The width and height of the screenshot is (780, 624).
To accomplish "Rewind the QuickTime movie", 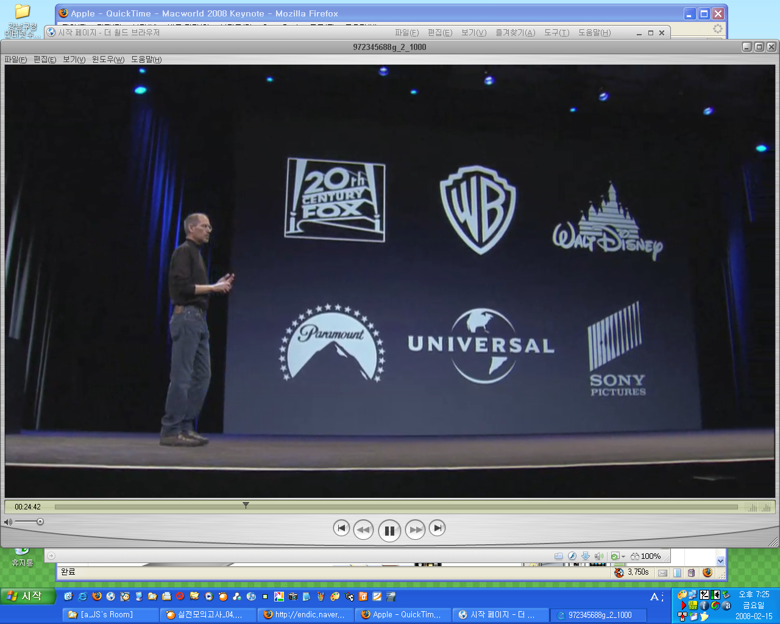I will click(363, 530).
